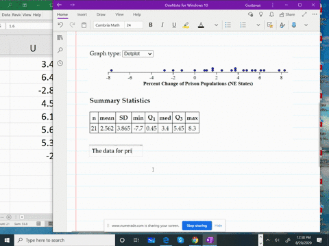Click the volume speaker icon in system tray
The width and height of the screenshot is (329, 246).
click(277, 240)
